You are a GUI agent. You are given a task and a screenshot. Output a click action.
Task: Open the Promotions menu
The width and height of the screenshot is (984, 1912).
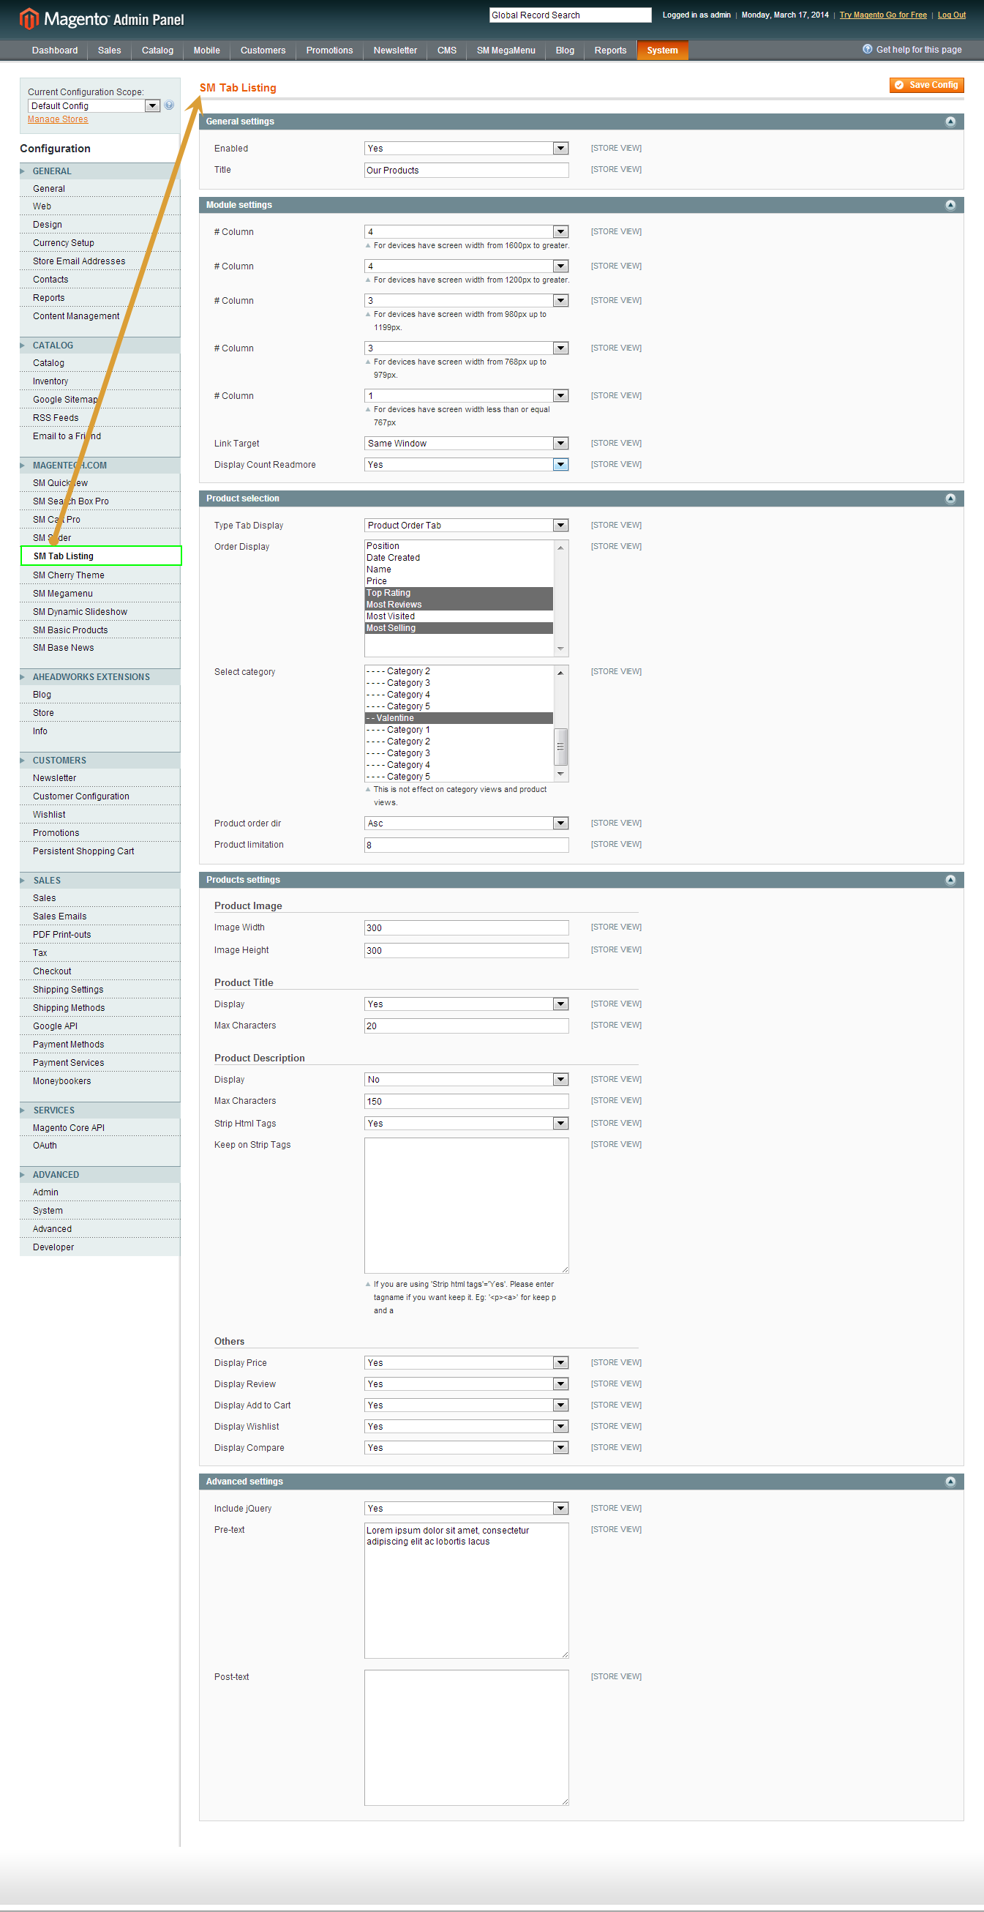click(329, 51)
